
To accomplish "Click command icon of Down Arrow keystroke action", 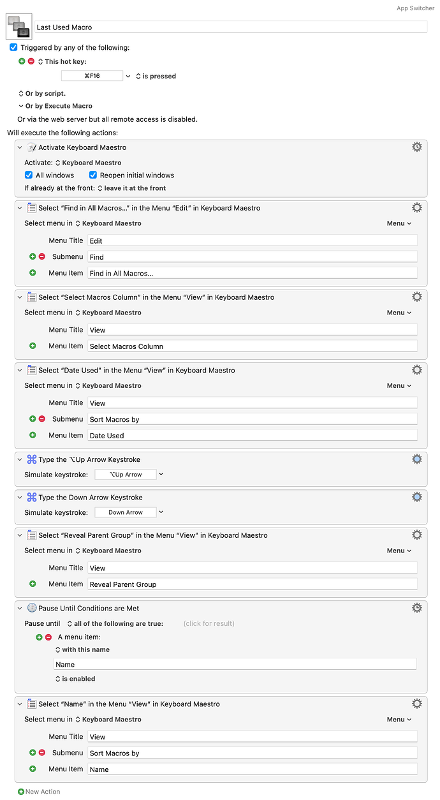I will (x=32, y=497).
